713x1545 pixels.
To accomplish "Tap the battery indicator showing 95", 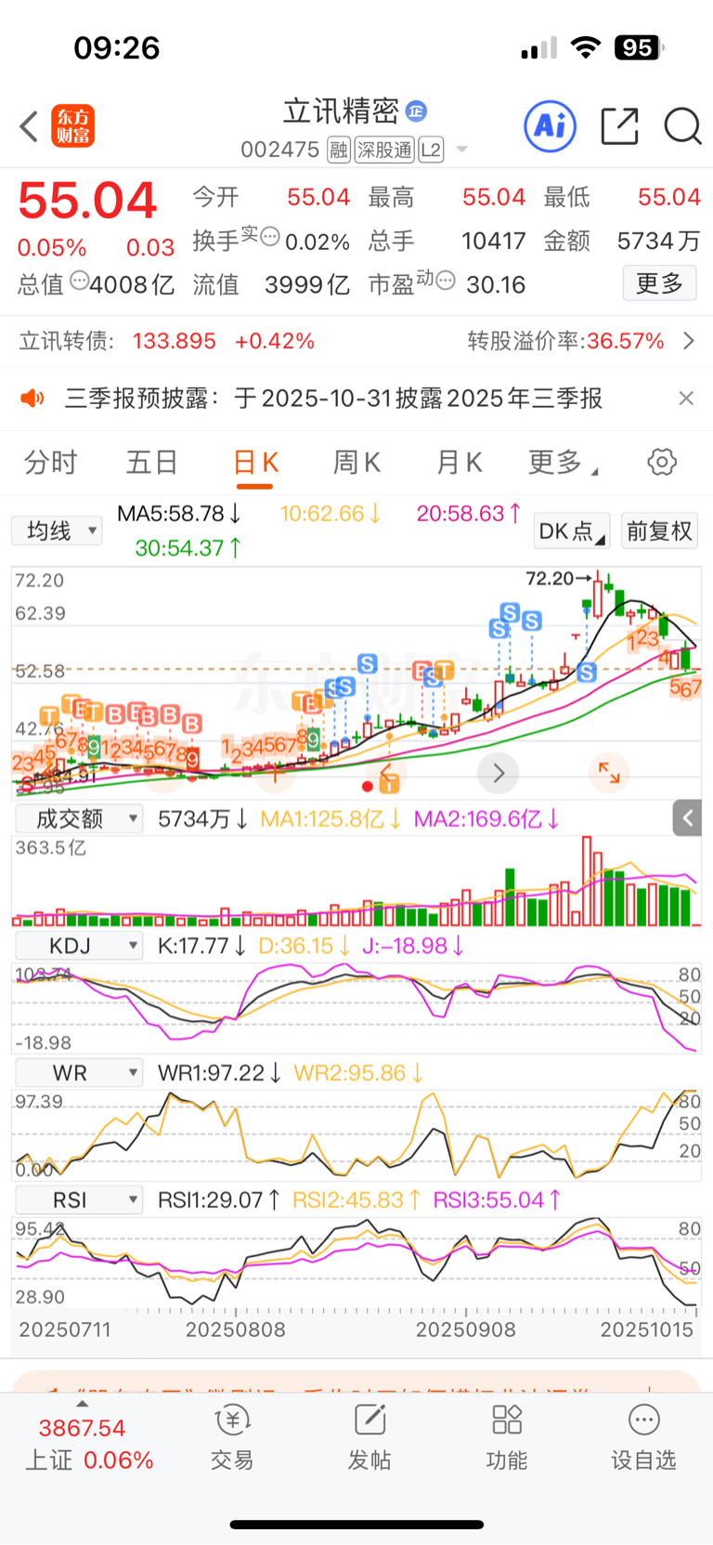I will click(640, 47).
